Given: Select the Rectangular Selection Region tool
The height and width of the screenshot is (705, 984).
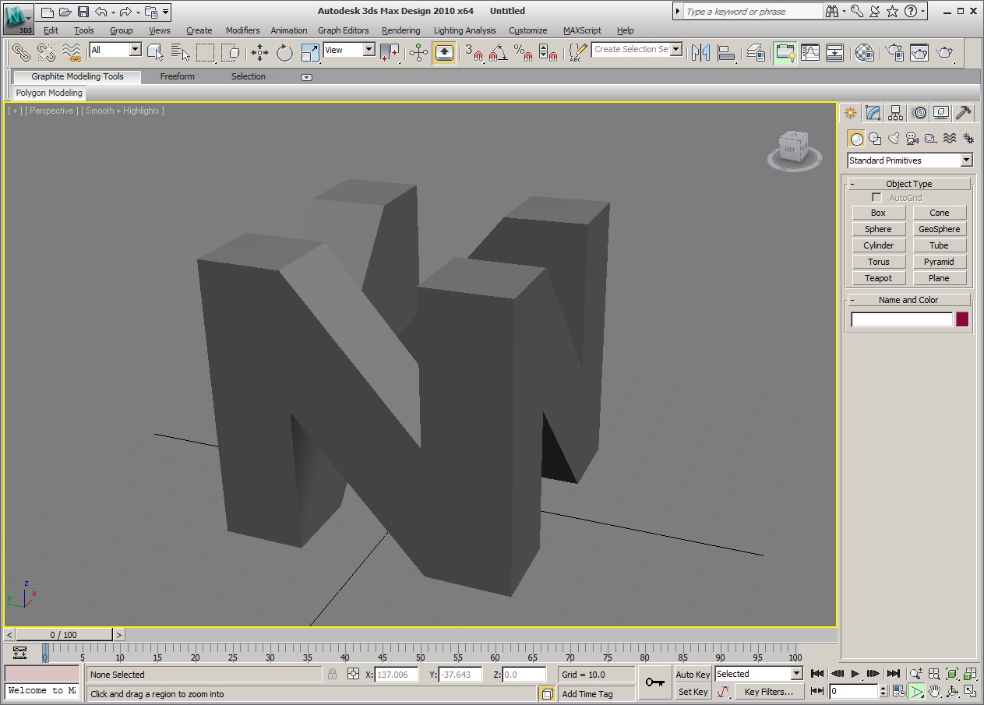Looking at the screenshot, I should click(x=206, y=52).
